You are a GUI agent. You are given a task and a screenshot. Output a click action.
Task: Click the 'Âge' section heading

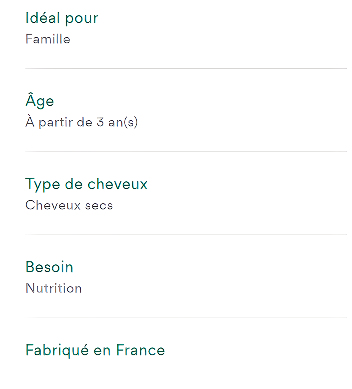pyautogui.click(x=40, y=100)
